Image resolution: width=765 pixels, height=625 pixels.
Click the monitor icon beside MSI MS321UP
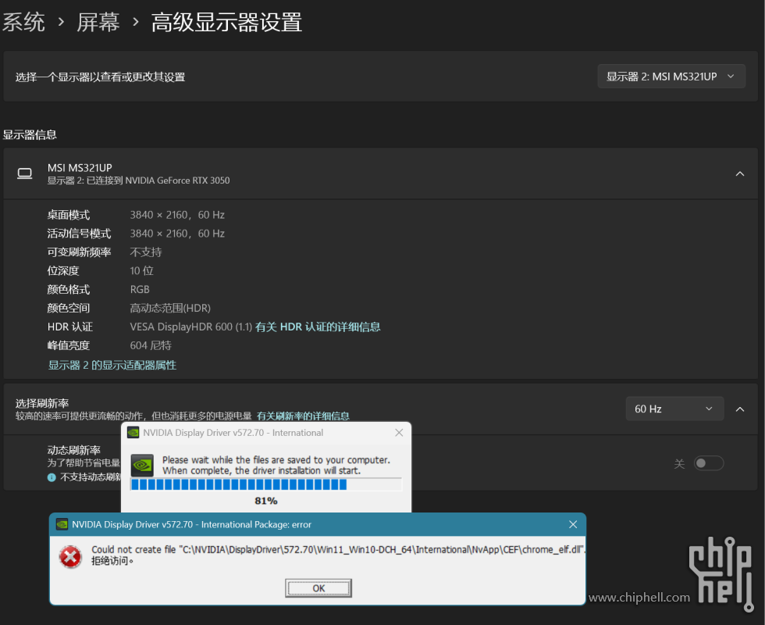point(24,173)
